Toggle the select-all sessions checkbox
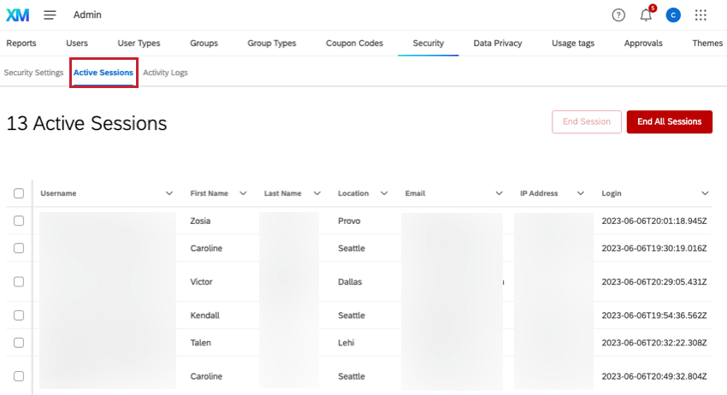The width and height of the screenshot is (727, 395). [x=19, y=193]
